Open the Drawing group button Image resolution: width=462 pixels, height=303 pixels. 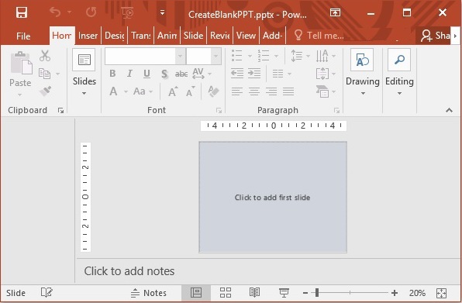click(363, 72)
